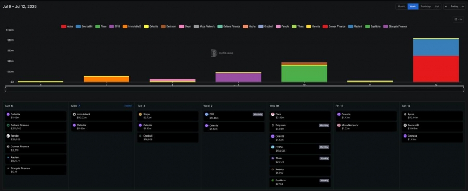
Task: Download data with the .csv button
Action: point(459,19)
